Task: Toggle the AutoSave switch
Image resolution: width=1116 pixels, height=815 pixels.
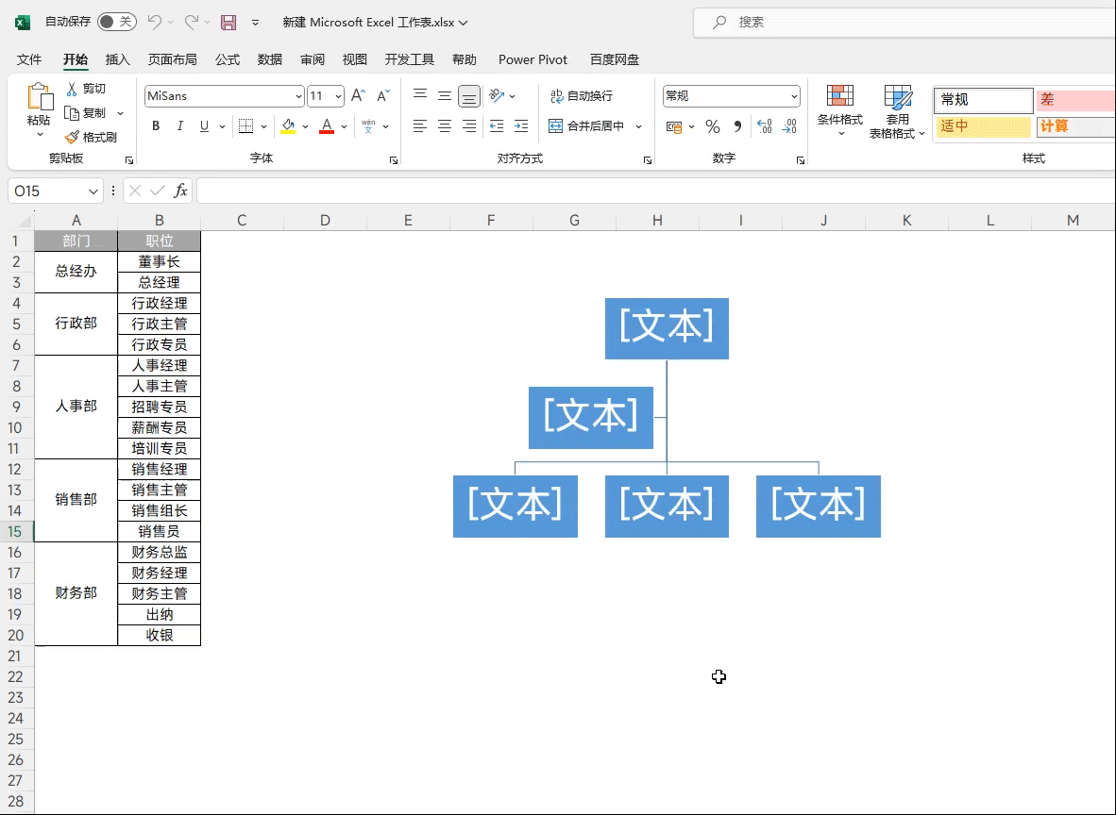Action: 116,22
